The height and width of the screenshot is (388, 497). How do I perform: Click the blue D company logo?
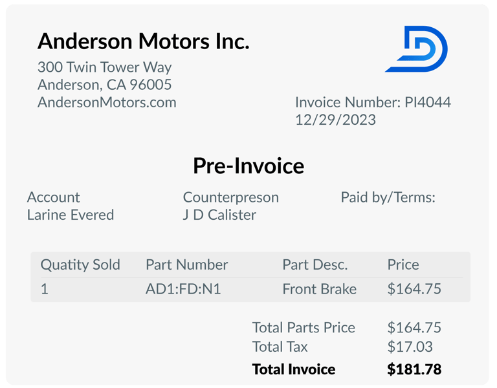click(416, 48)
